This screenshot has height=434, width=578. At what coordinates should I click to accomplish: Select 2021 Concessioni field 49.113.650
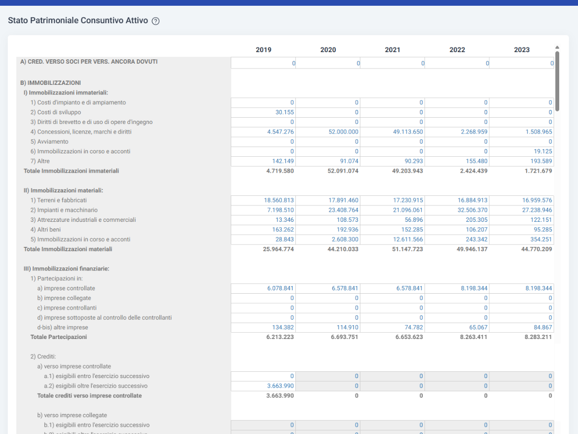[x=393, y=132]
